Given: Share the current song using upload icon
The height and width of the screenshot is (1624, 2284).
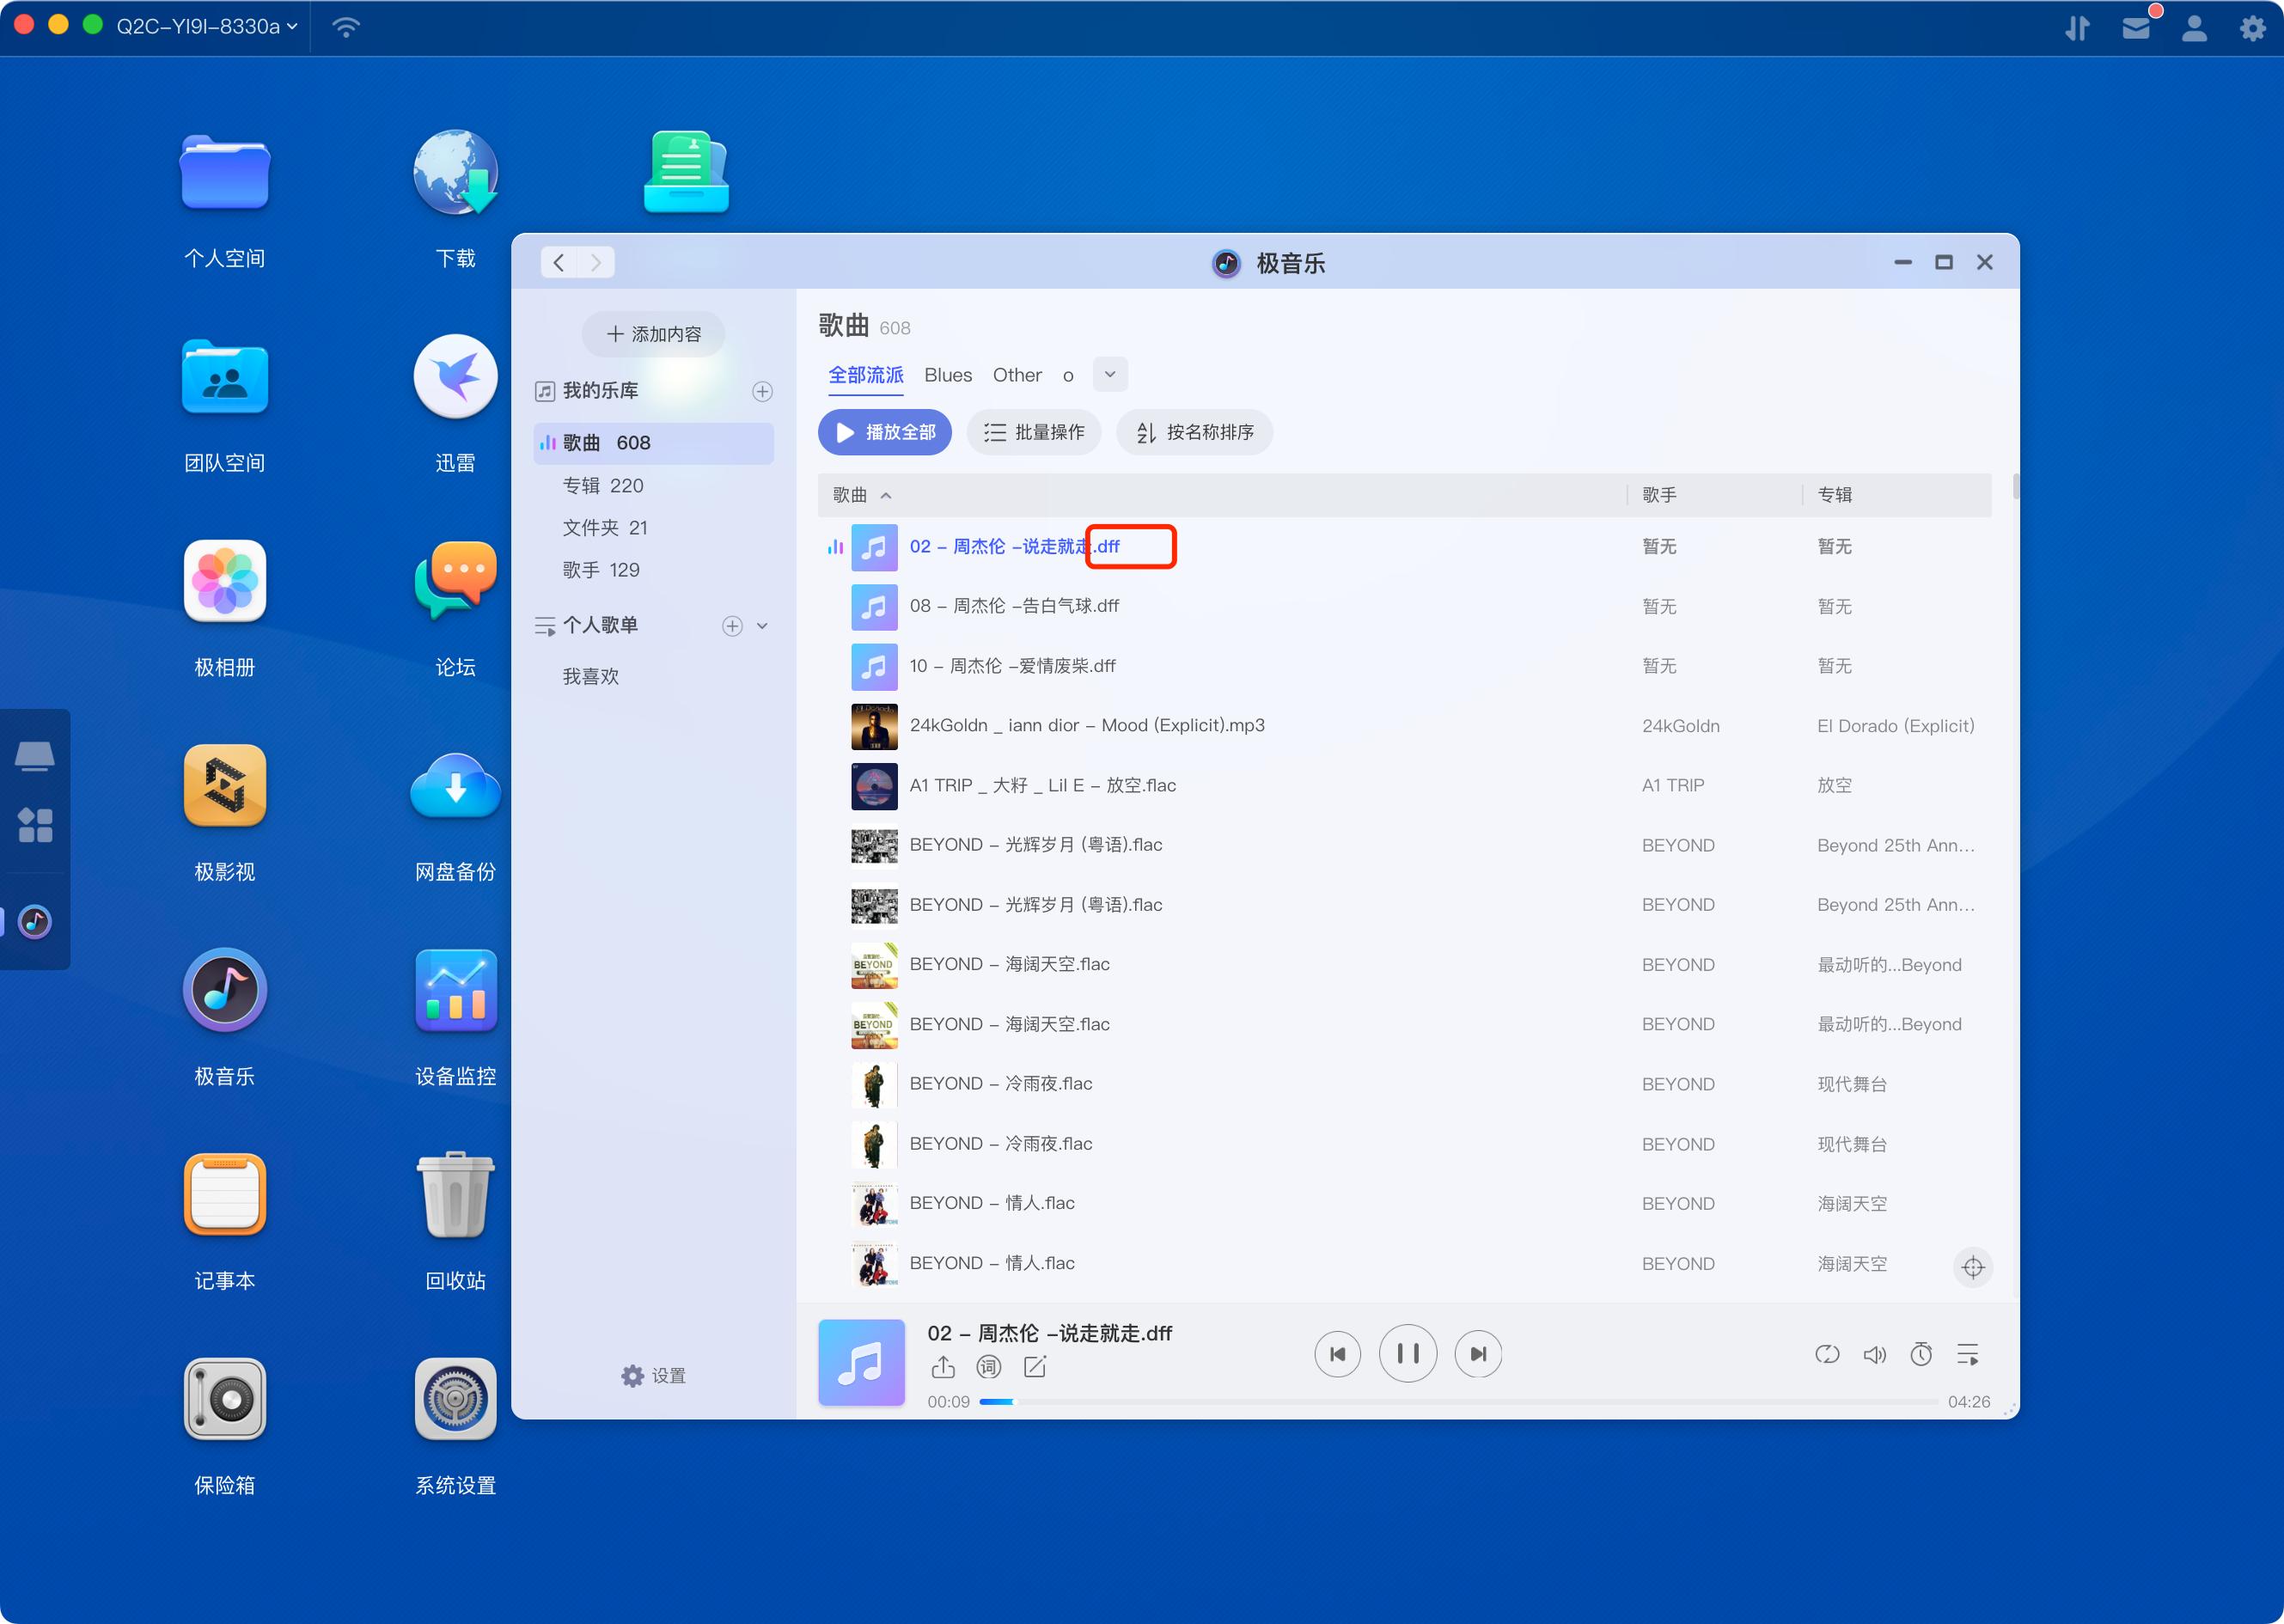Looking at the screenshot, I should click(x=944, y=1366).
